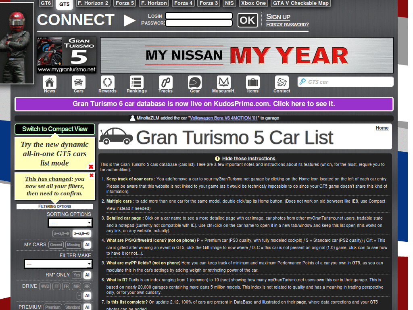
Task: Click the Home link near page title
Action: 382,128
